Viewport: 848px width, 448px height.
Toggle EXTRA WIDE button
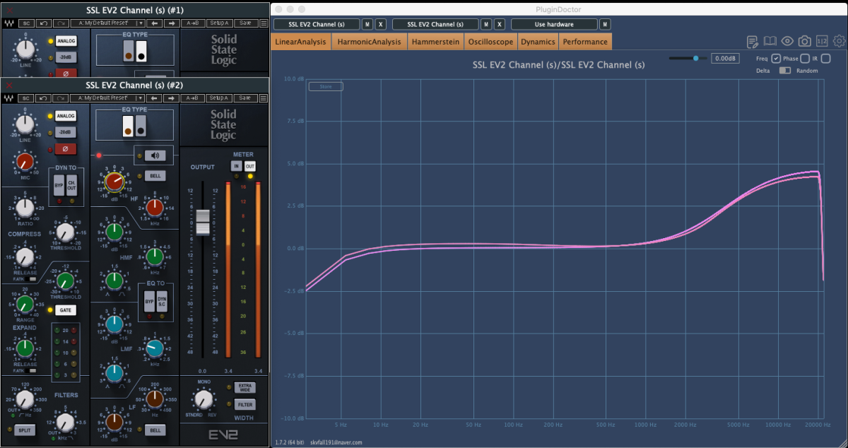point(245,387)
